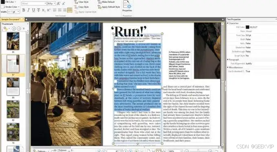
Task: Align text right in the ribbon
Action: click(65, 10)
